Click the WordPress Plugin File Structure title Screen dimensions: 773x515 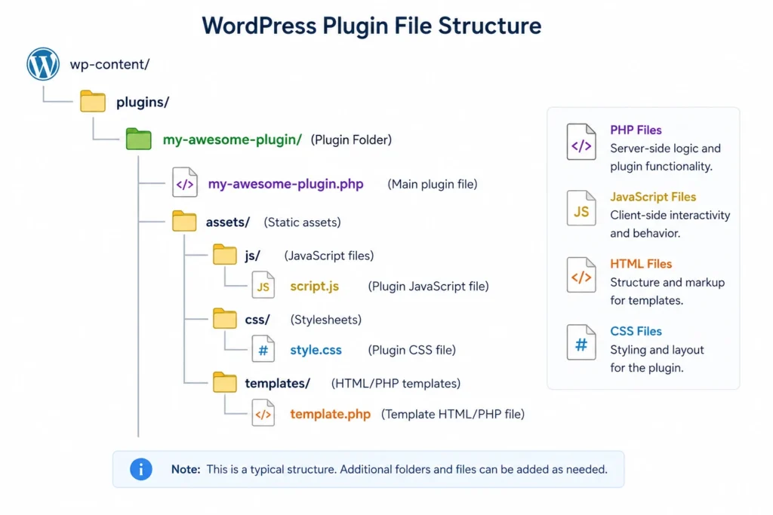[371, 26]
